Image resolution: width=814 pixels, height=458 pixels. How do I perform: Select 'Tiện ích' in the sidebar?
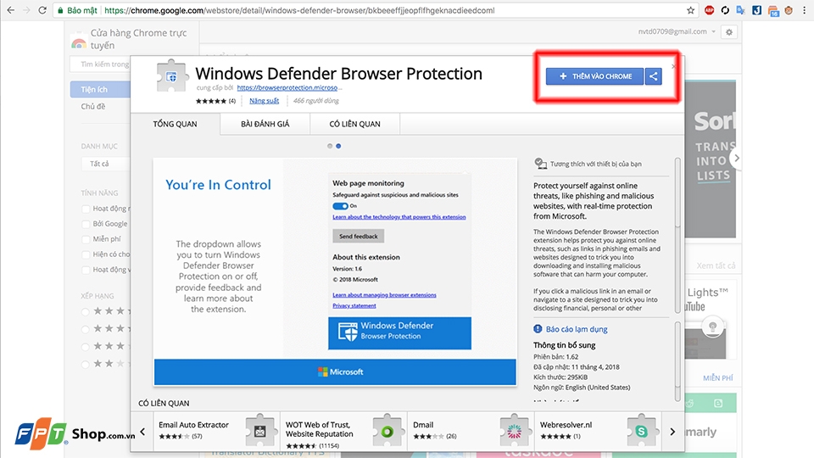tap(100, 89)
